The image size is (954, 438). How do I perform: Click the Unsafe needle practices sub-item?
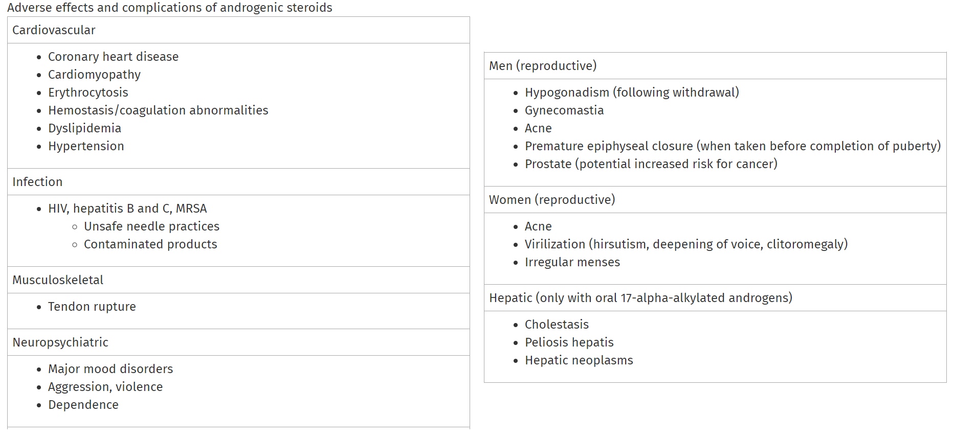pyautogui.click(x=151, y=226)
